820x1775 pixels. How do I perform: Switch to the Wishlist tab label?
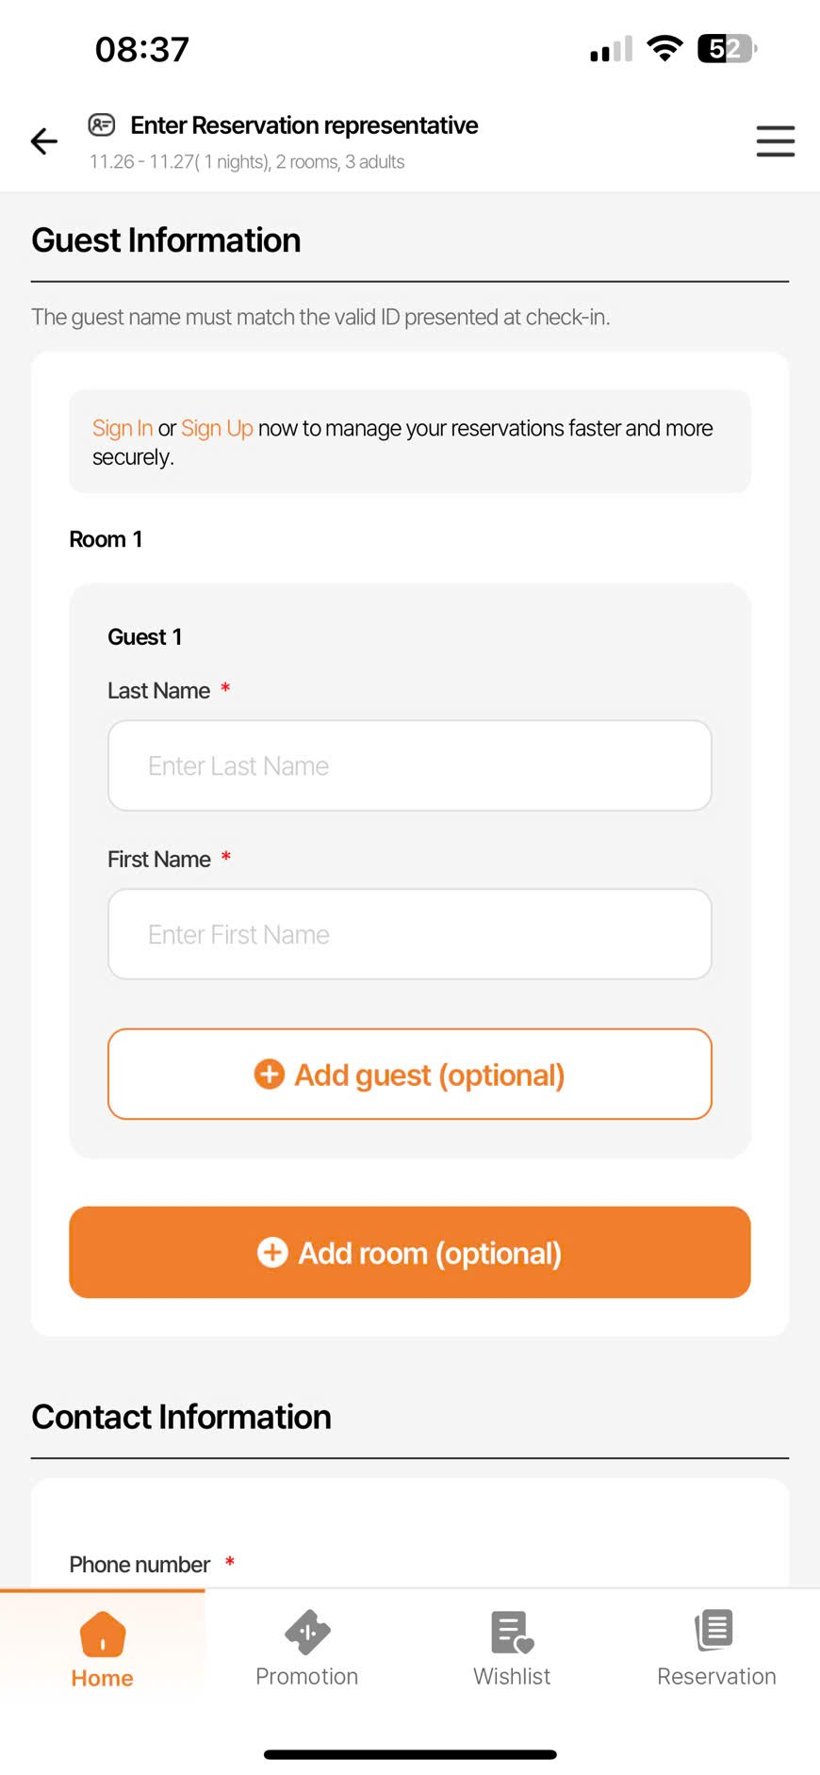[x=512, y=1676]
